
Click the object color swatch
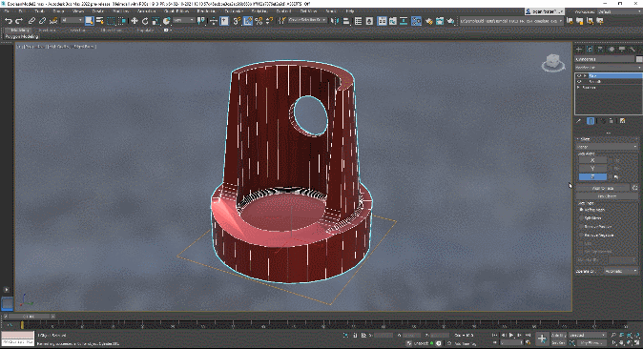(639, 59)
